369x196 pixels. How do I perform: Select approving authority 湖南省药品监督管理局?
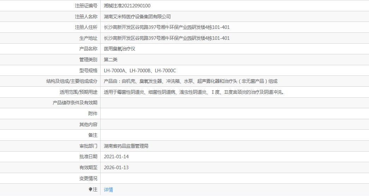click(x=126, y=146)
